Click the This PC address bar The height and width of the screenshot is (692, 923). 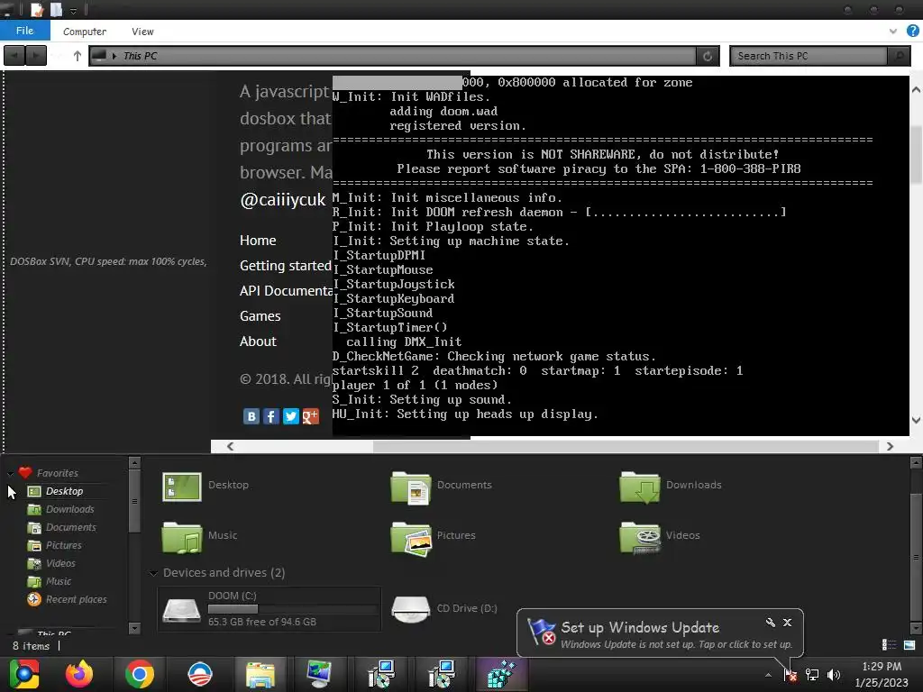(x=392, y=56)
